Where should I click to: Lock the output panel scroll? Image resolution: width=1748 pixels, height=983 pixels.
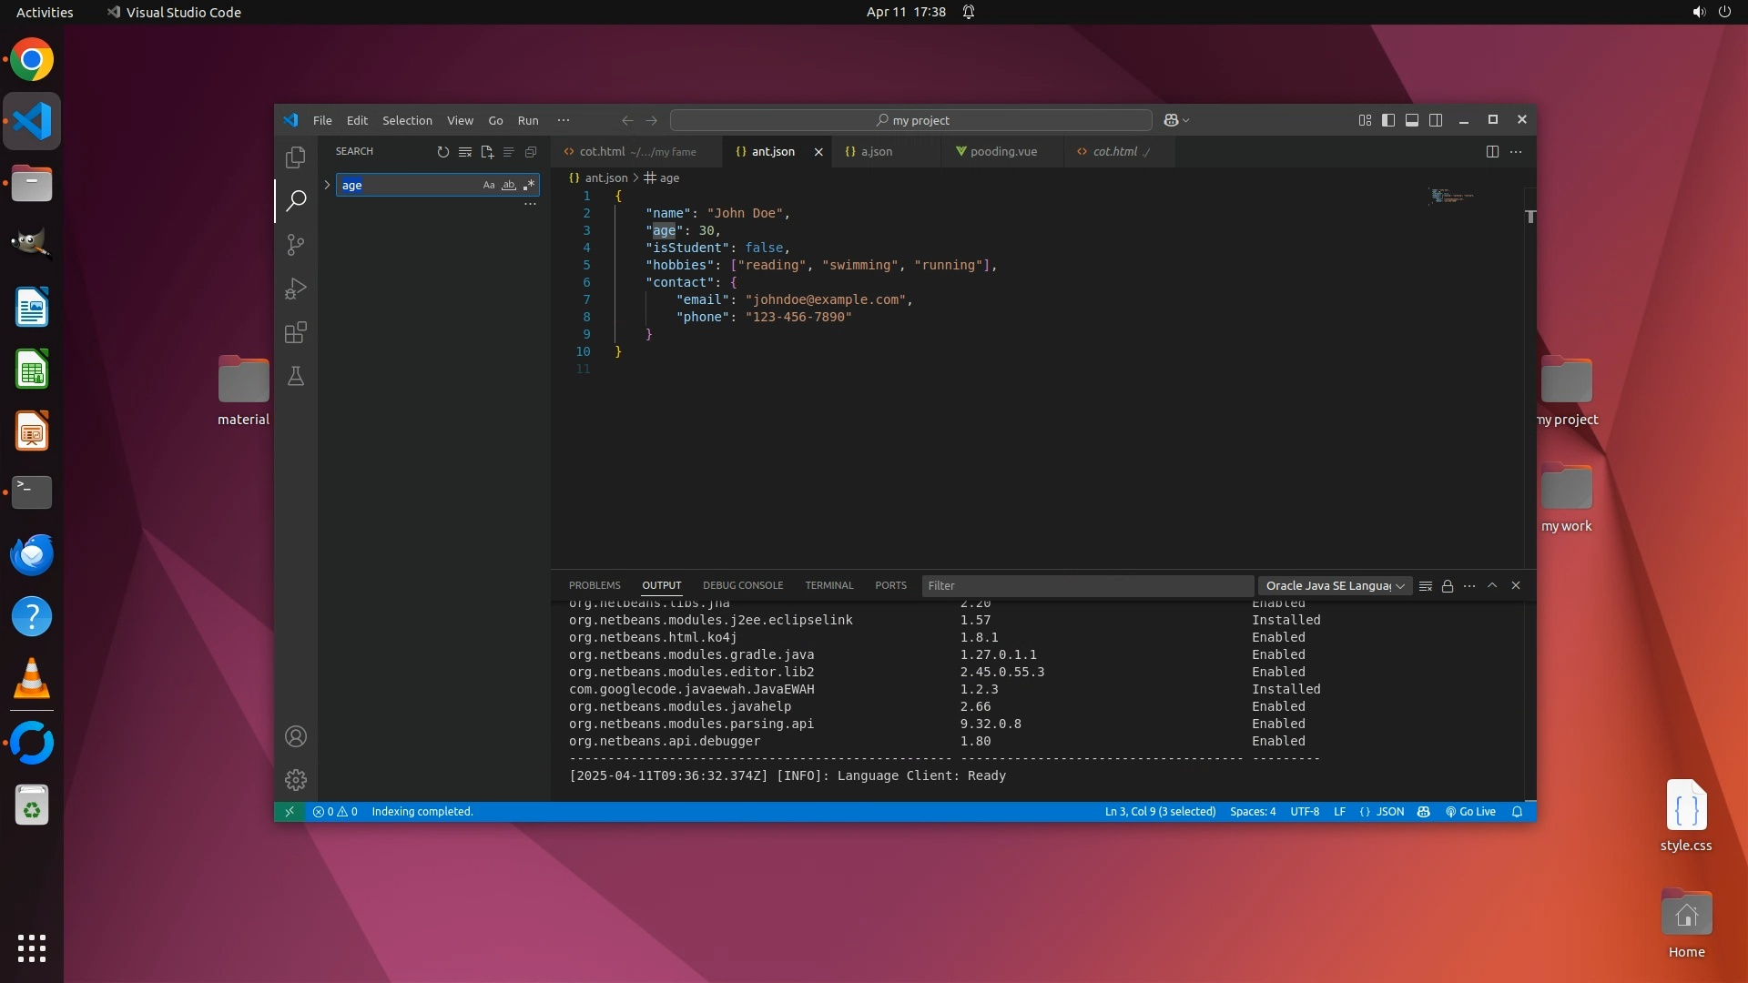1448,586
